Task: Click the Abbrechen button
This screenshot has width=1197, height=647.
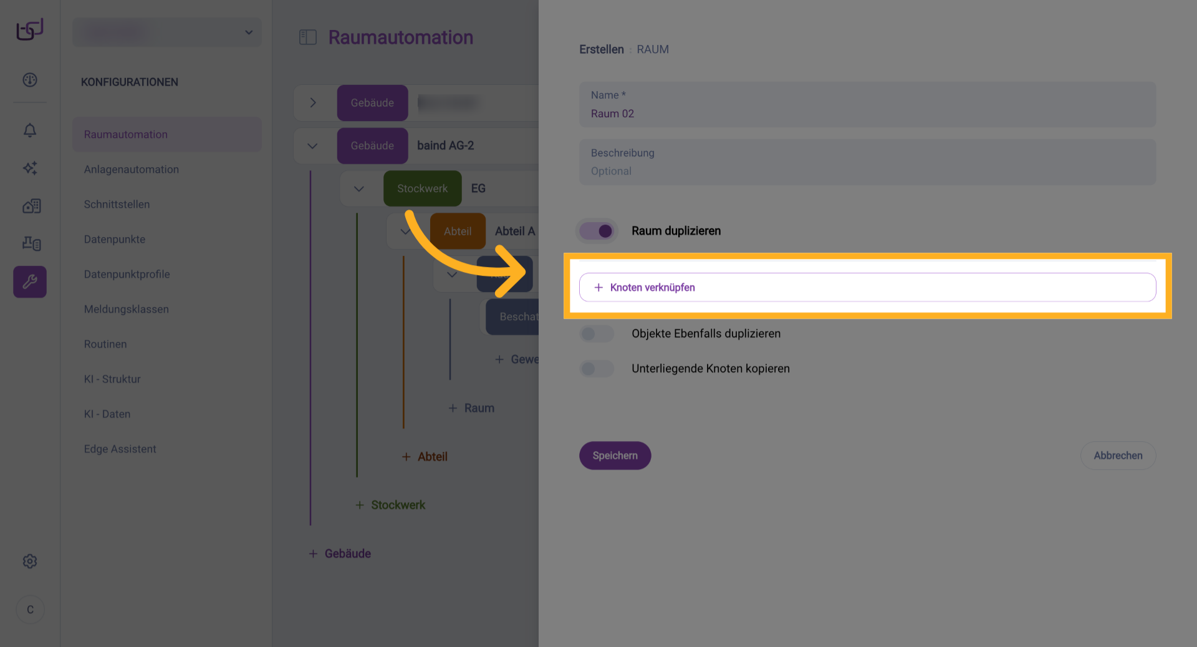Action: [x=1118, y=455]
